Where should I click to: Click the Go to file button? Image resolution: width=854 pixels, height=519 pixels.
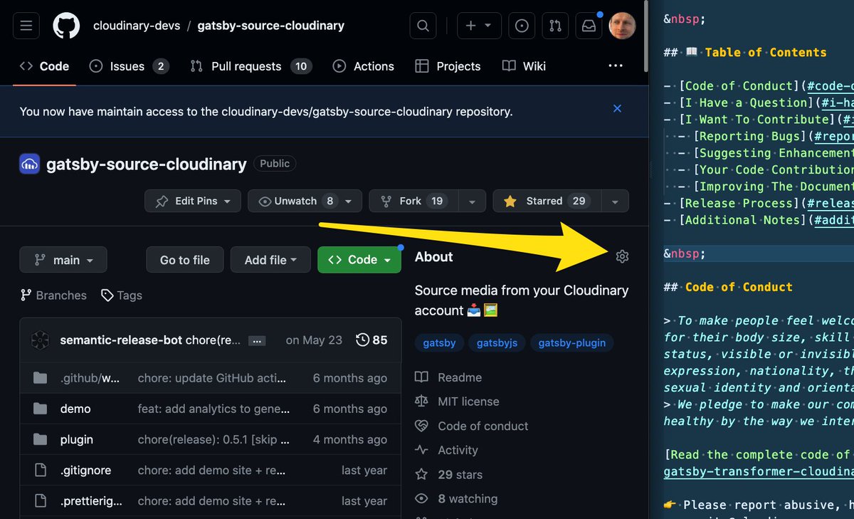185,260
